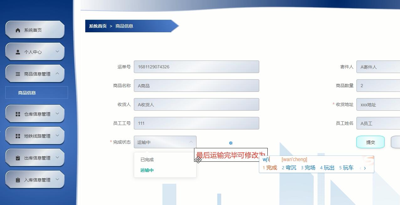This screenshot has height=205, width=400.
Task: Click the previous-page arrow in IME candidates
Action: click(x=361, y=168)
